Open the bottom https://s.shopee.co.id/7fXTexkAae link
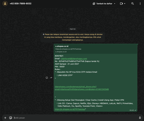The image size is (144, 121). (x=70, y=109)
